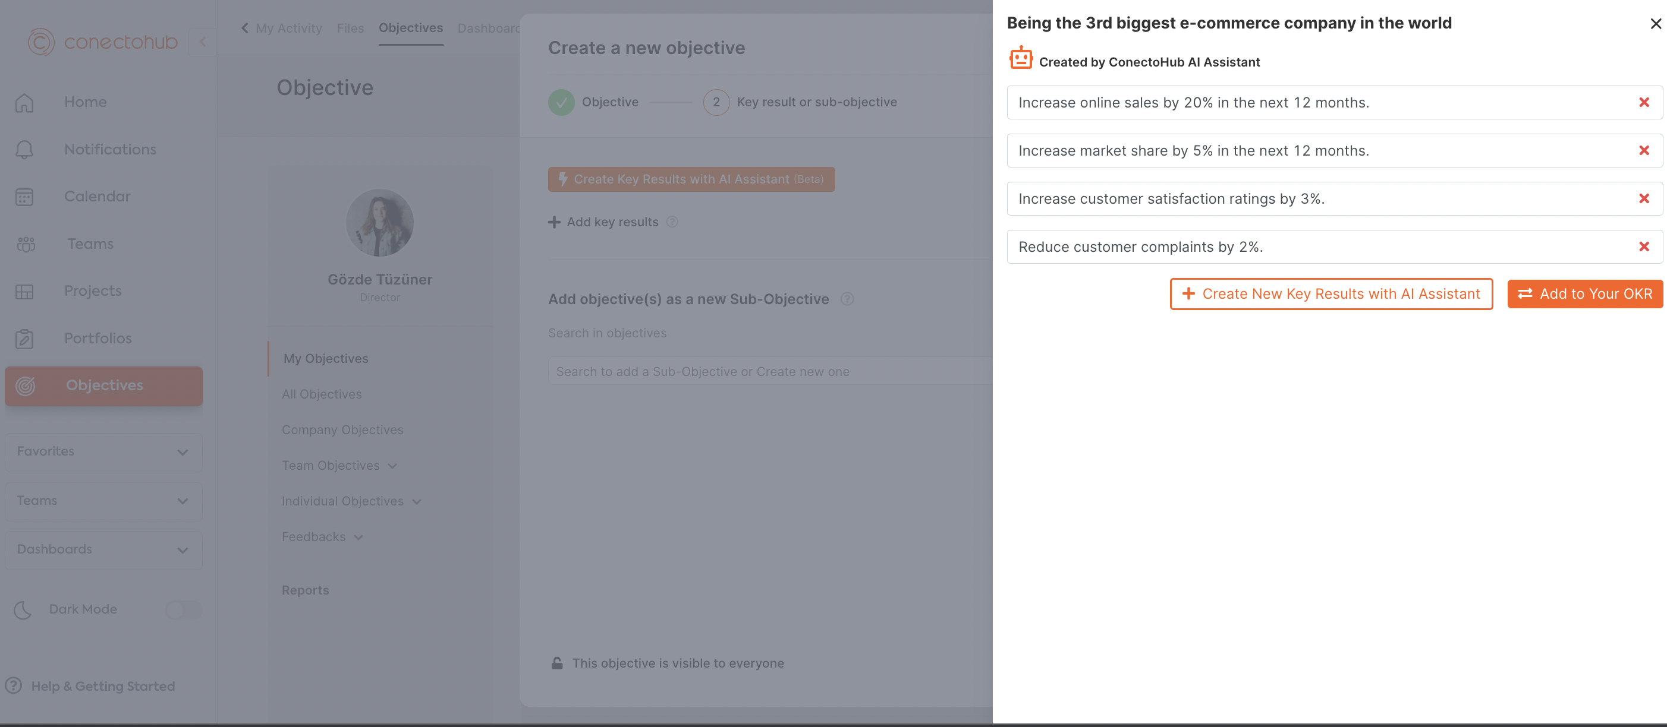This screenshot has height=727, width=1667.
Task: Click the ConectoHub AI Assistant robot icon
Action: [1021, 58]
